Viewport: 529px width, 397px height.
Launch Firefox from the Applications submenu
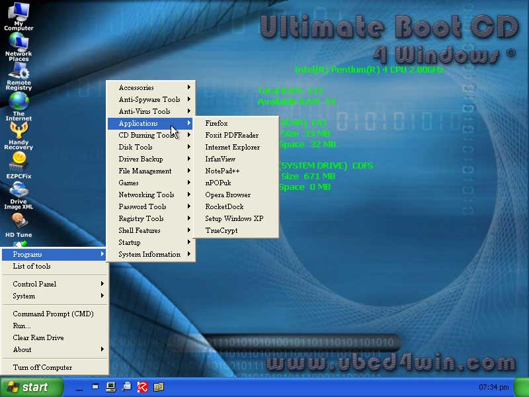click(217, 124)
